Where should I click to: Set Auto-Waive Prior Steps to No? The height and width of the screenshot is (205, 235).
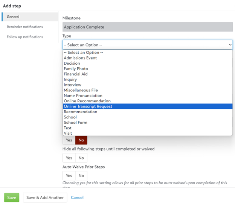81,176
